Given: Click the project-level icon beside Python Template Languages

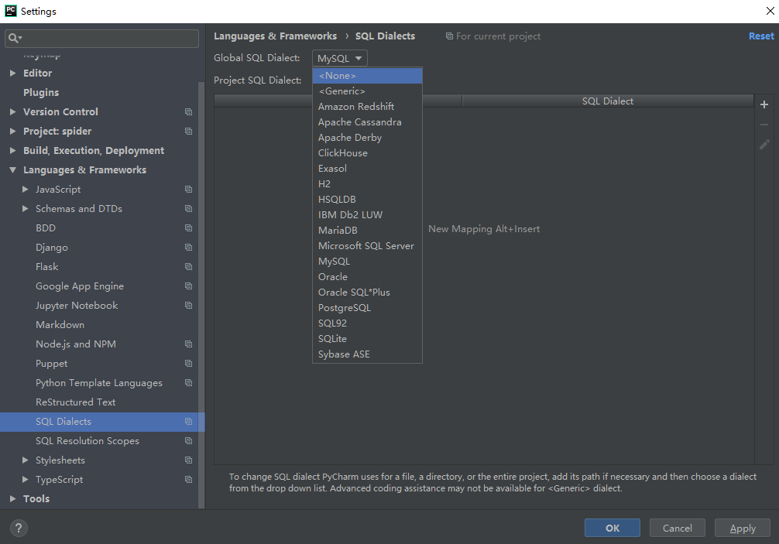Looking at the screenshot, I should pos(188,383).
